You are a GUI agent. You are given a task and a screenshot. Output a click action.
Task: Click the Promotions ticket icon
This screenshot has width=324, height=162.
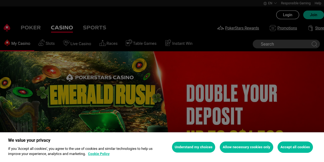point(273,28)
